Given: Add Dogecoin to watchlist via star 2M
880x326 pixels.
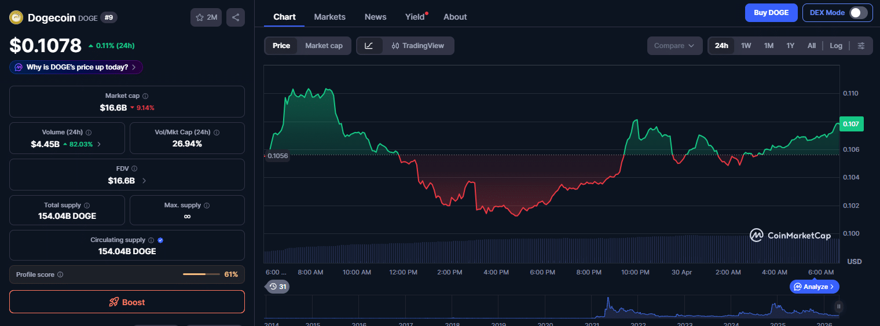Looking at the screenshot, I should point(206,17).
